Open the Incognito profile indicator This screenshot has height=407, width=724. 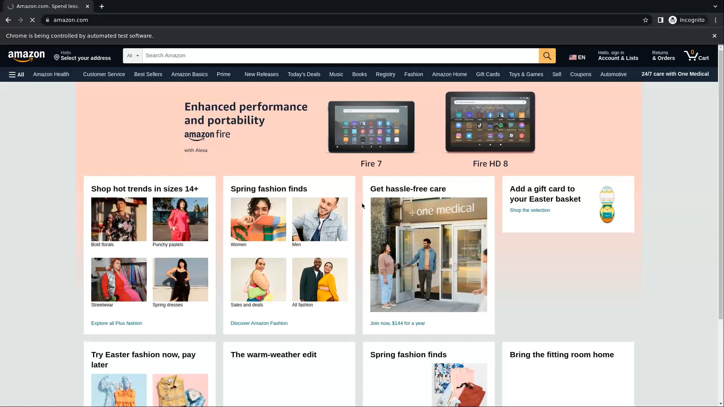click(687, 20)
